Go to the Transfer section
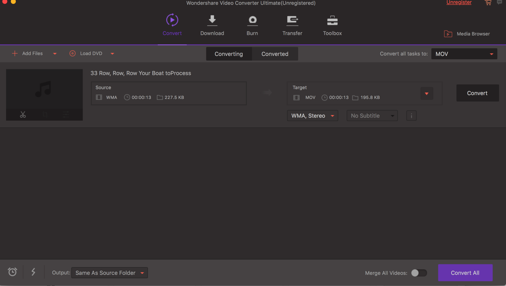Viewport: 506px width, 286px height. (x=292, y=25)
